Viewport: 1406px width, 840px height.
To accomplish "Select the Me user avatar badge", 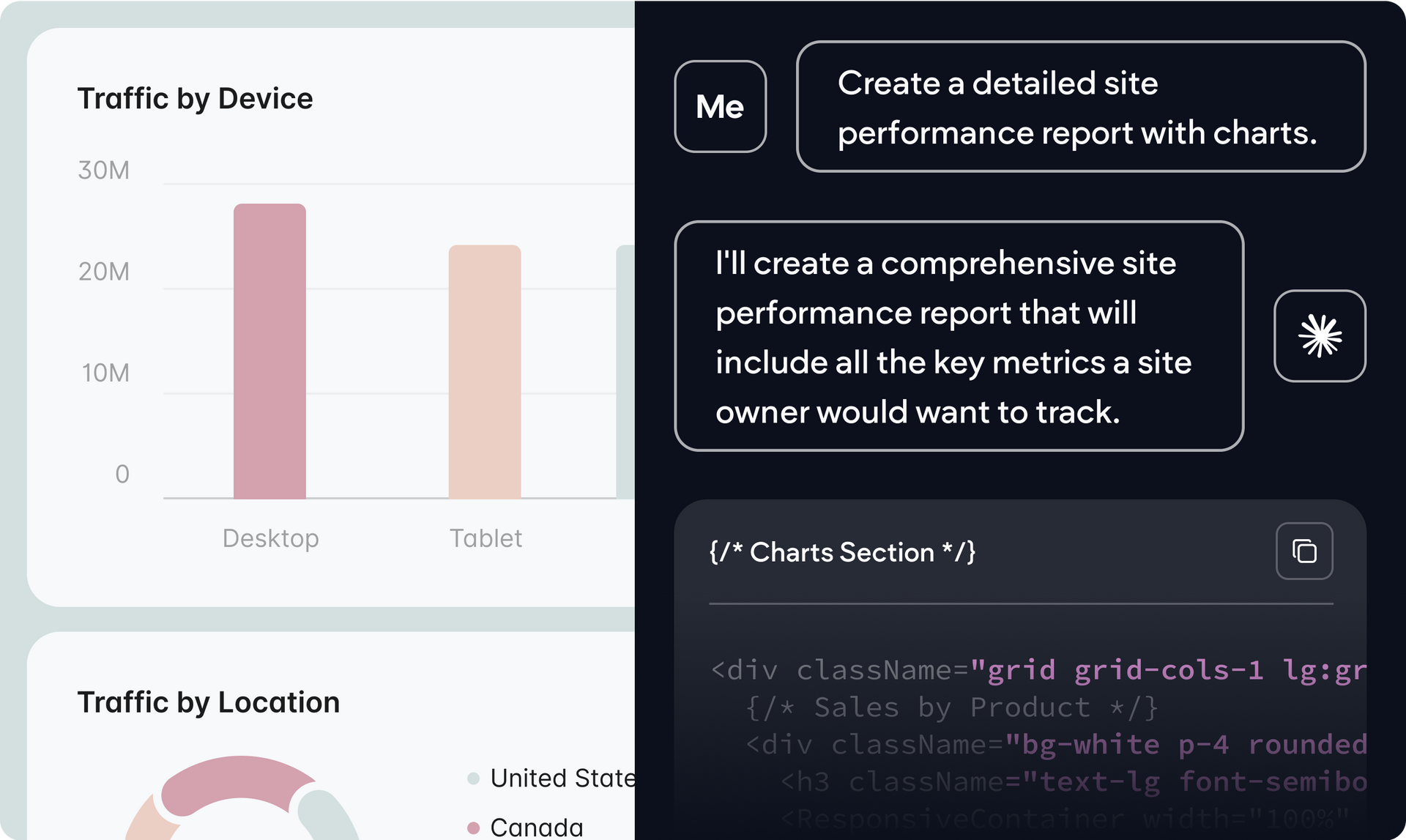I will [721, 106].
